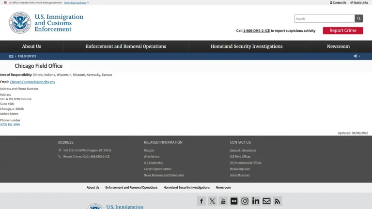Open Small Business footer link

[x=240, y=175]
